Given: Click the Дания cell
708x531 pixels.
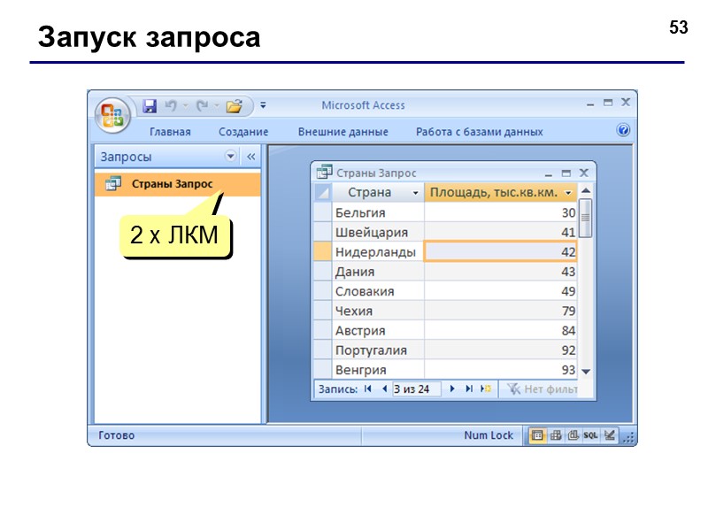Looking at the screenshot, I should (x=378, y=272).
